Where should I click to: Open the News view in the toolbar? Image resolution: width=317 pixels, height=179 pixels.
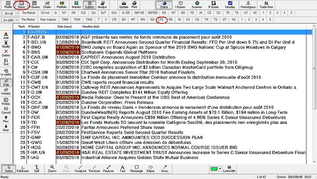pos(22,5)
